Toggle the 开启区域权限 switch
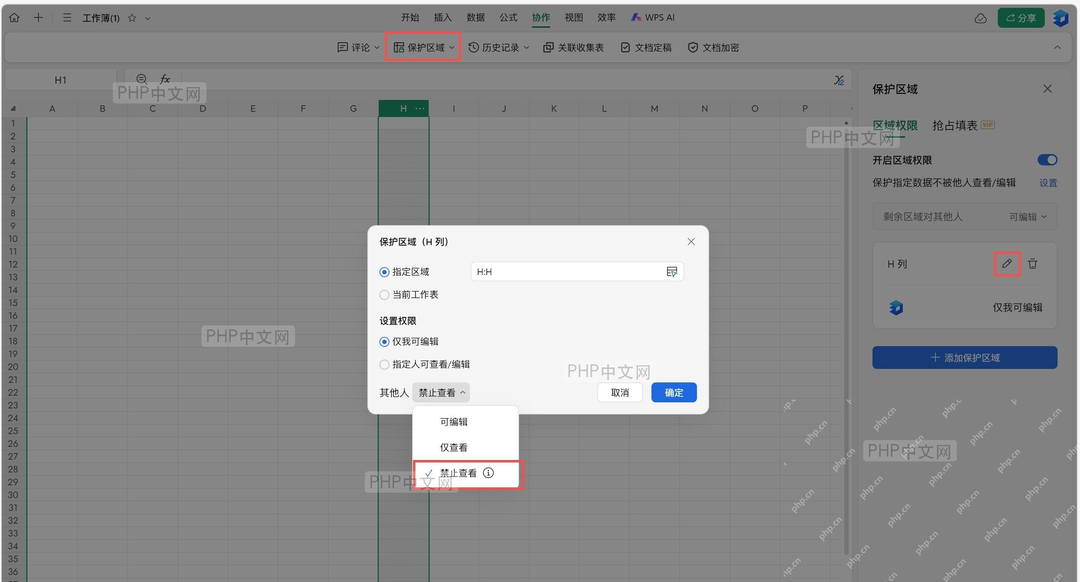Image resolution: width=1080 pixels, height=582 pixels. click(1047, 160)
